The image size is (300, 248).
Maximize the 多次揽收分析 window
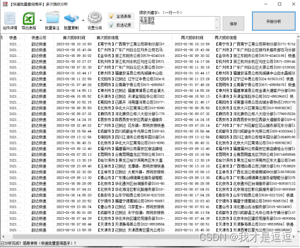pyautogui.click(x=279, y=4)
